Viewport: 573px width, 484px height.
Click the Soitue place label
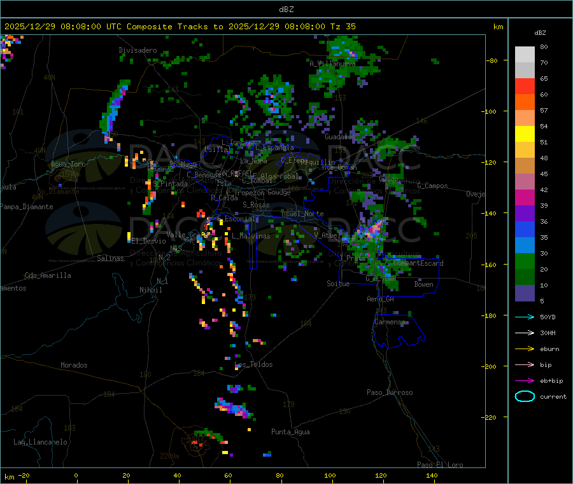(338, 284)
